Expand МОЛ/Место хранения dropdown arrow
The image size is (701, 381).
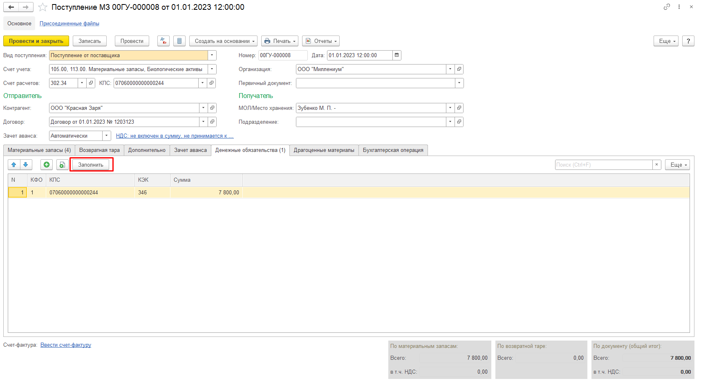450,108
